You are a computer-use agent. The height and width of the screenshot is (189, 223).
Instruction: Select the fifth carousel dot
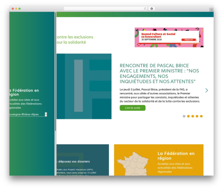click(x=201, y=116)
